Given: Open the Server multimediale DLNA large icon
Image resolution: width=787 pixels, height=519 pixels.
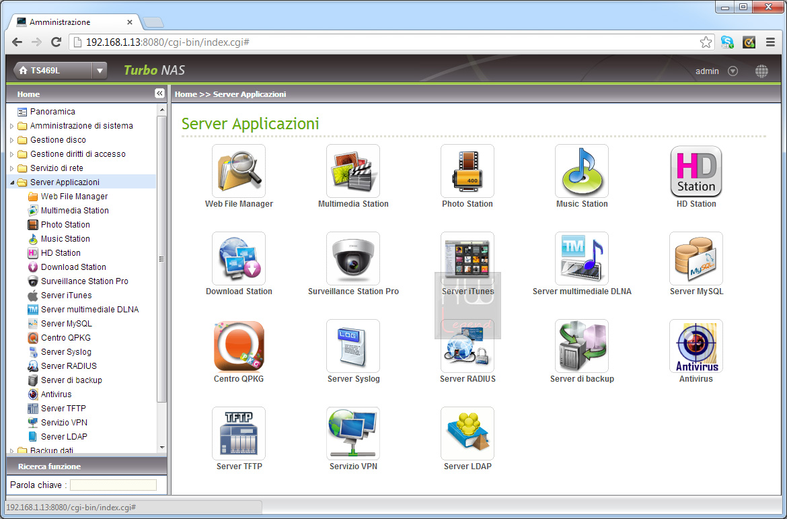Looking at the screenshot, I should tap(582, 258).
